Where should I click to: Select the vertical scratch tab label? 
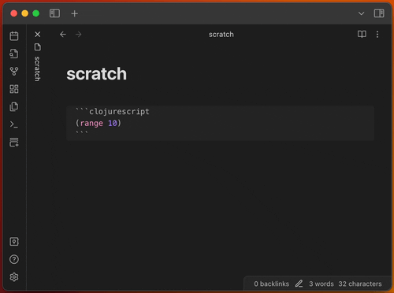point(37,69)
